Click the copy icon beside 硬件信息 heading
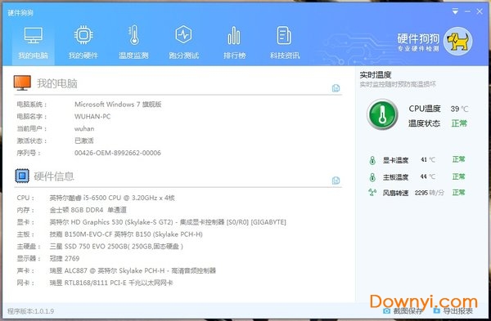This screenshot has height=321, width=491. 336,181
